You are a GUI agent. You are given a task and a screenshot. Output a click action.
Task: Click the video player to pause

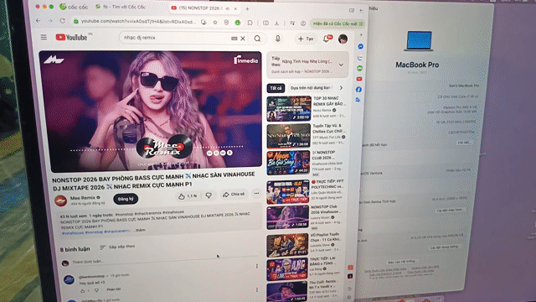(x=151, y=112)
